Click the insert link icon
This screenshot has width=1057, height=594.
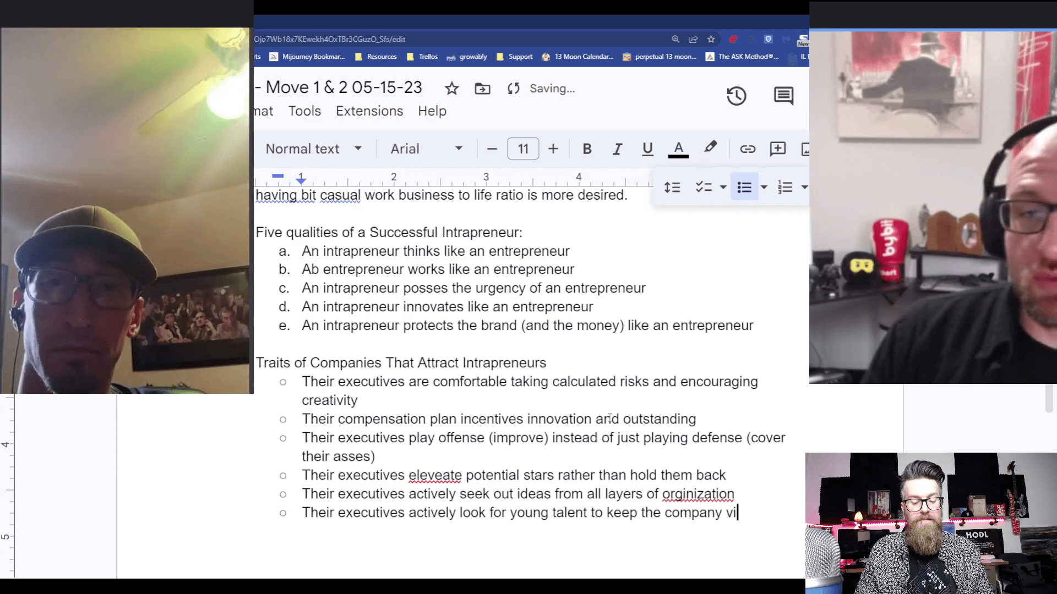(x=747, y=149)
